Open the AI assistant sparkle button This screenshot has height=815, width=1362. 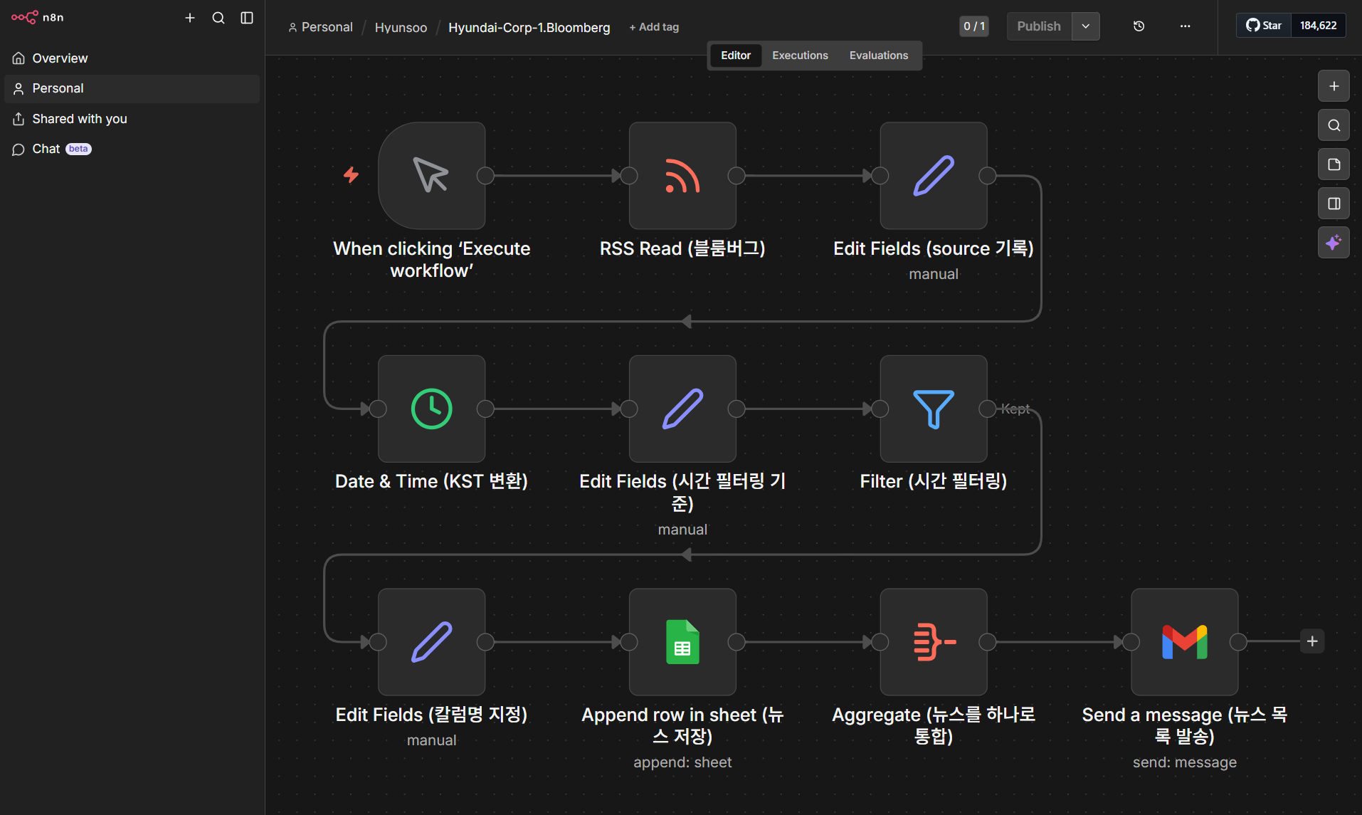1334,243
